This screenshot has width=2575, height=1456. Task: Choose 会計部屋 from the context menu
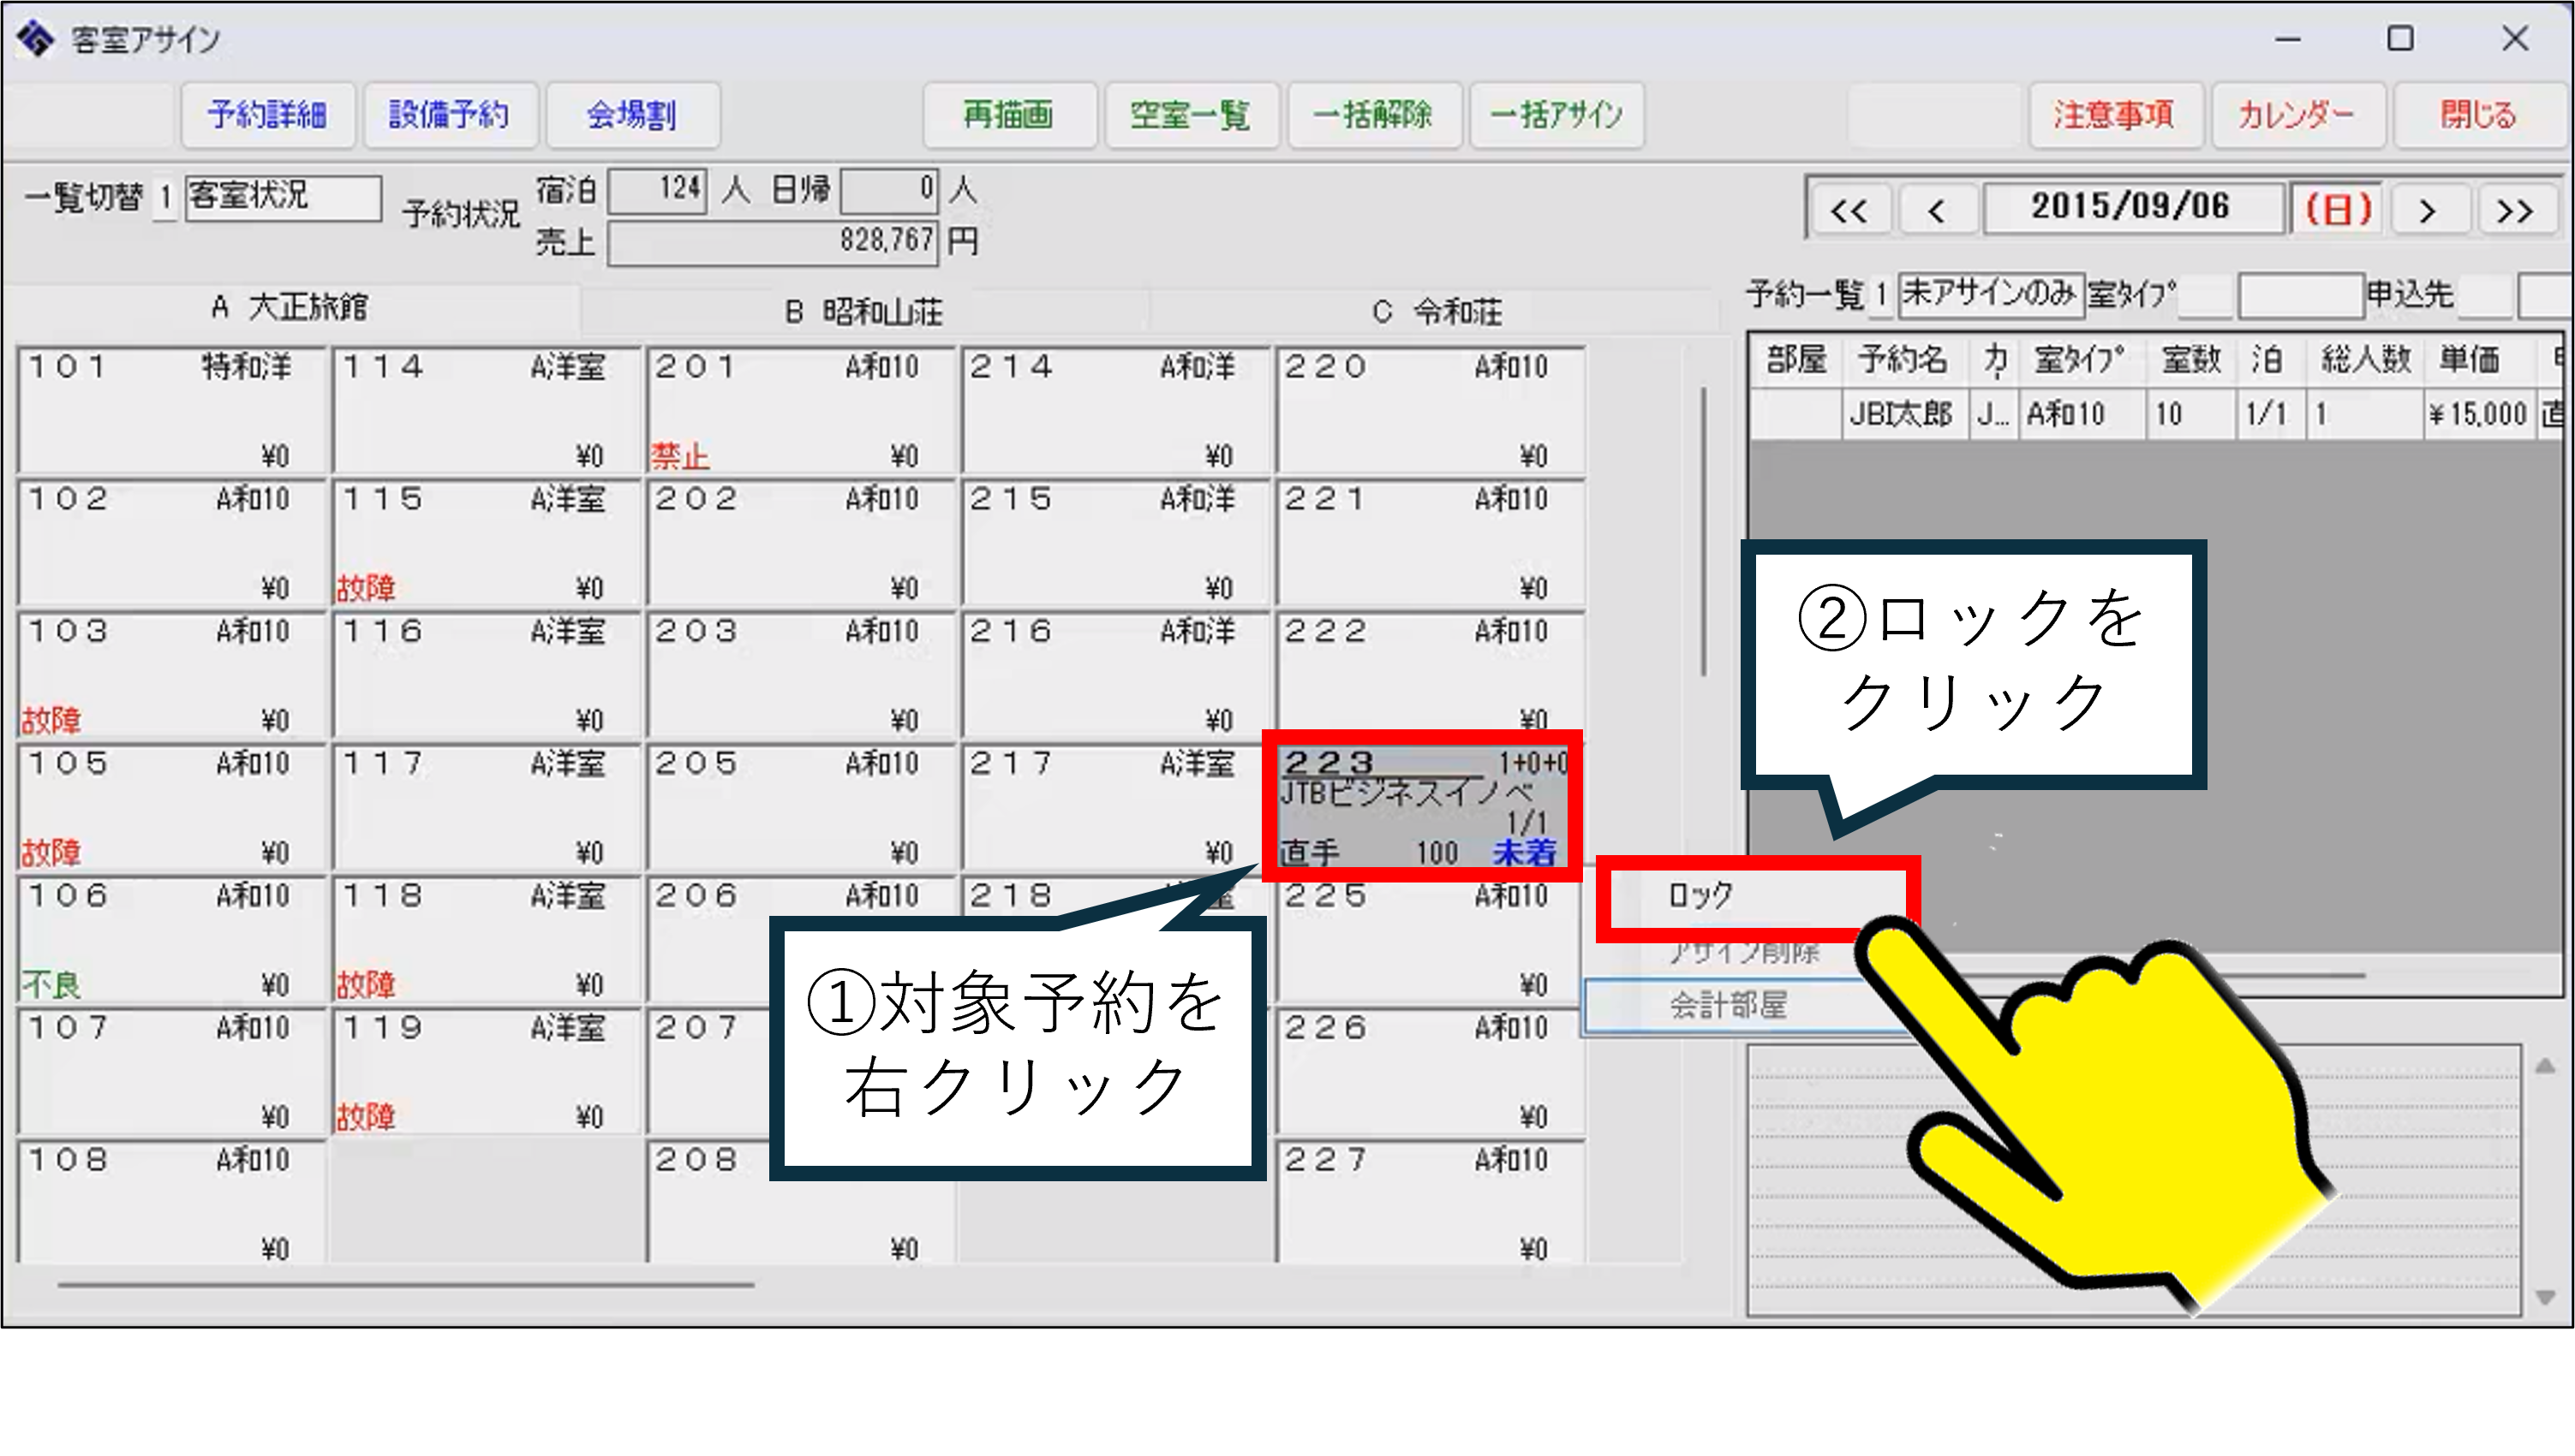(1727, 1006)
